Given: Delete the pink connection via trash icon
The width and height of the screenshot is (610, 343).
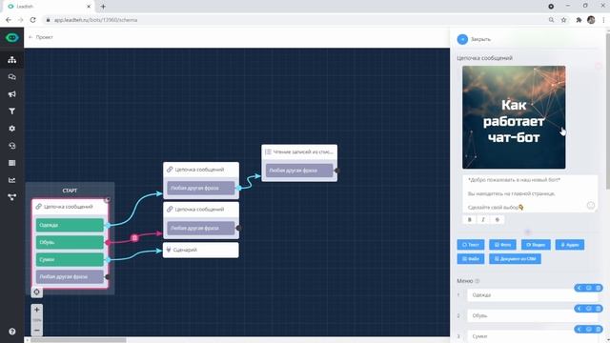Looking at the screenshot, I should pyautogui.click(x=134, y=237).
